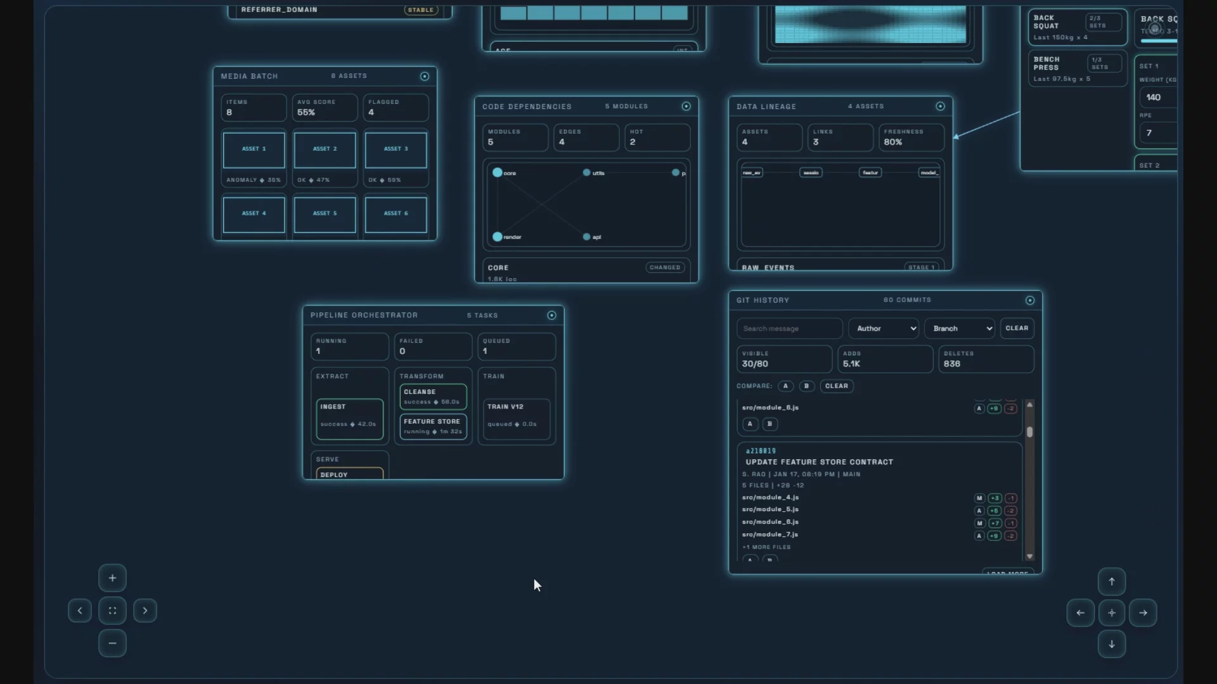
Task: Expand the +1 more files link
Action: coord(766,547)
